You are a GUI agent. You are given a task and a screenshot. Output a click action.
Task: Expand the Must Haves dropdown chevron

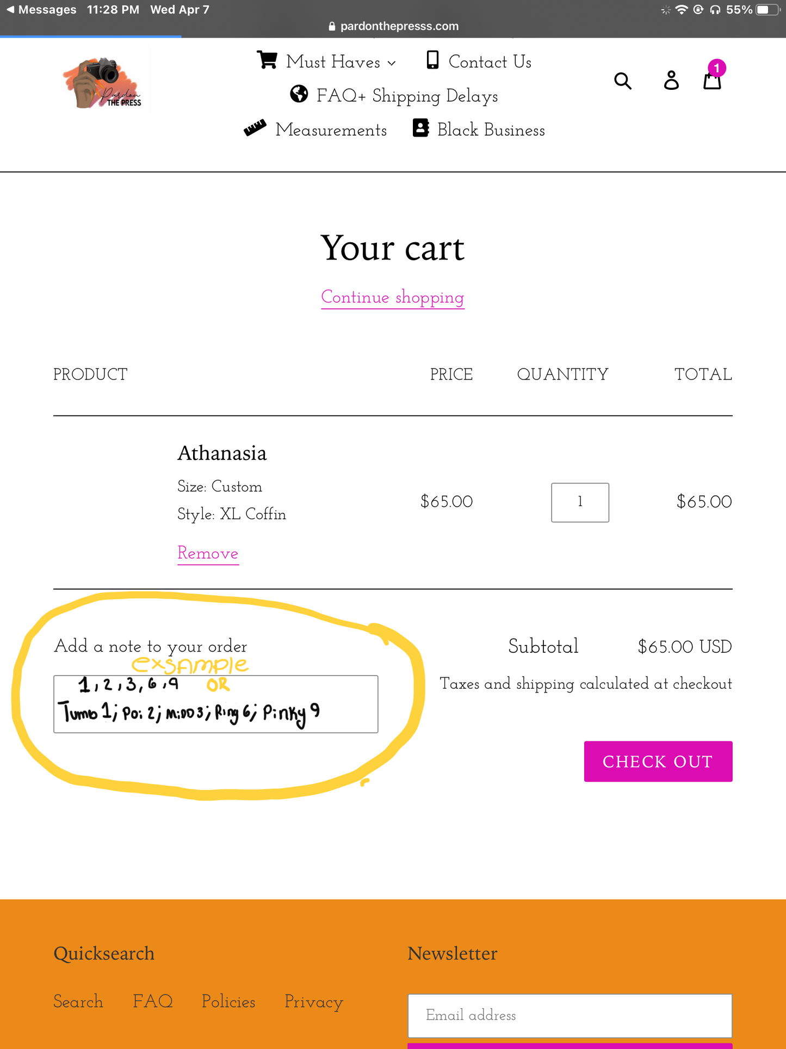(392, 63)
